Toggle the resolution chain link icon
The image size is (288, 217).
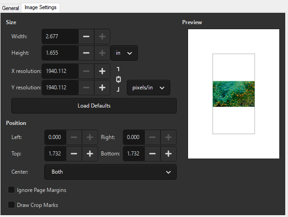(118, 79)
